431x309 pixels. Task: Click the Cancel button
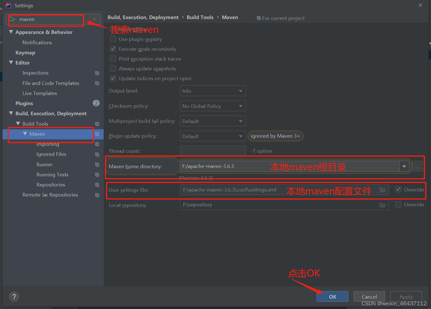tap(369, 297)
